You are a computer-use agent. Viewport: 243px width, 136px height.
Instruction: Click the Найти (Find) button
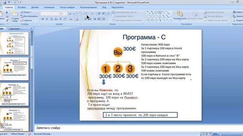238,12
